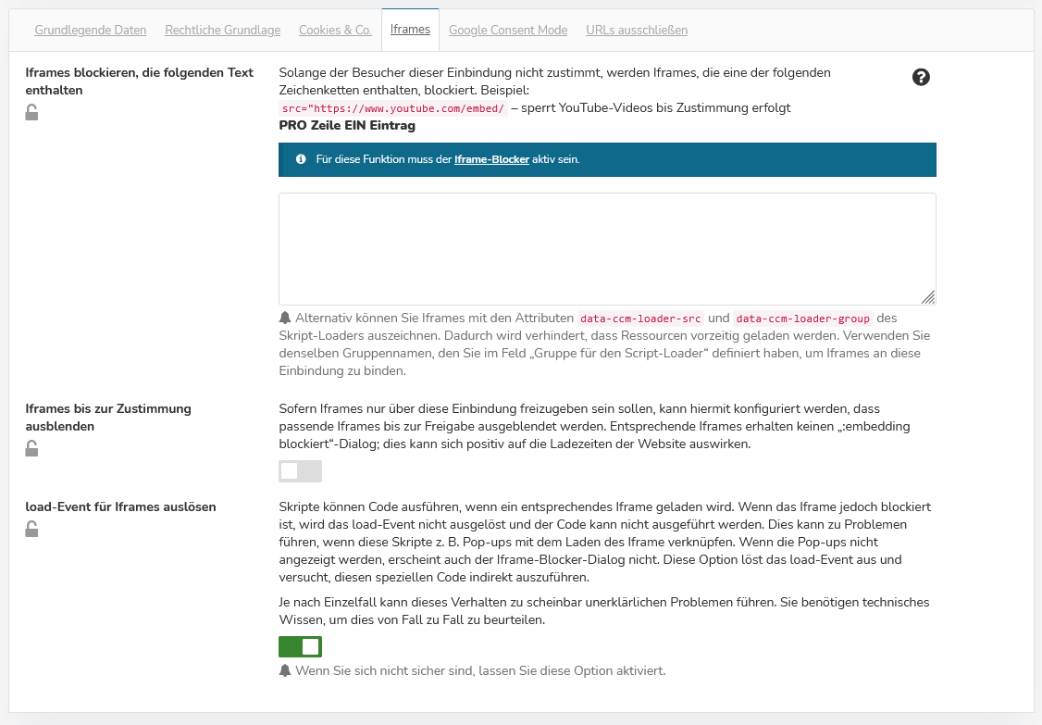This screenshot has width=1042, height=725.
Task: Click the textarea resize handle corner
Action: (x=928, y=296)
